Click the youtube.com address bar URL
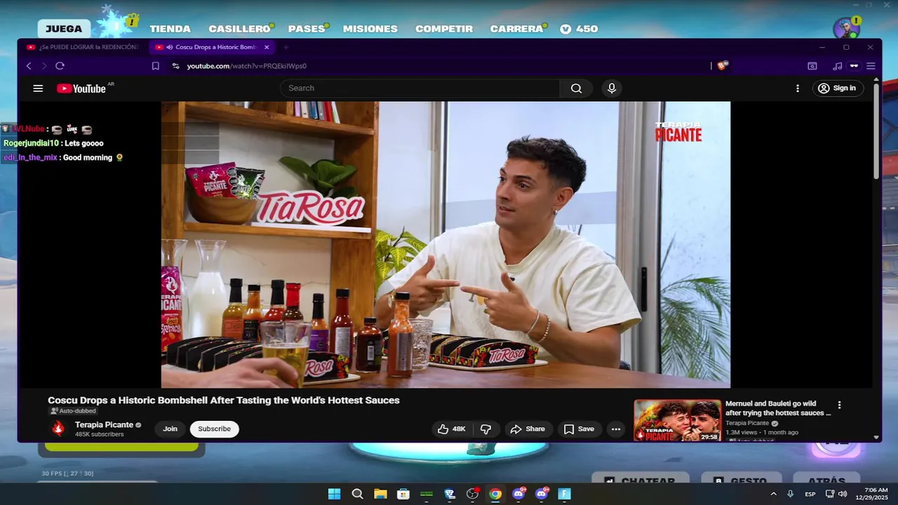 coord(247,66)
